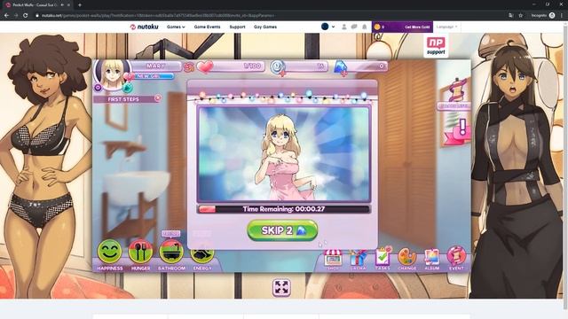568x319 pixels.
Task: Open the Gacha gift box icon
Action: 358,259
